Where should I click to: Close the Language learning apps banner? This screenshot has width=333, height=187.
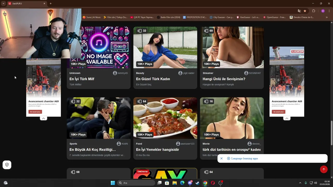point(221,158)
